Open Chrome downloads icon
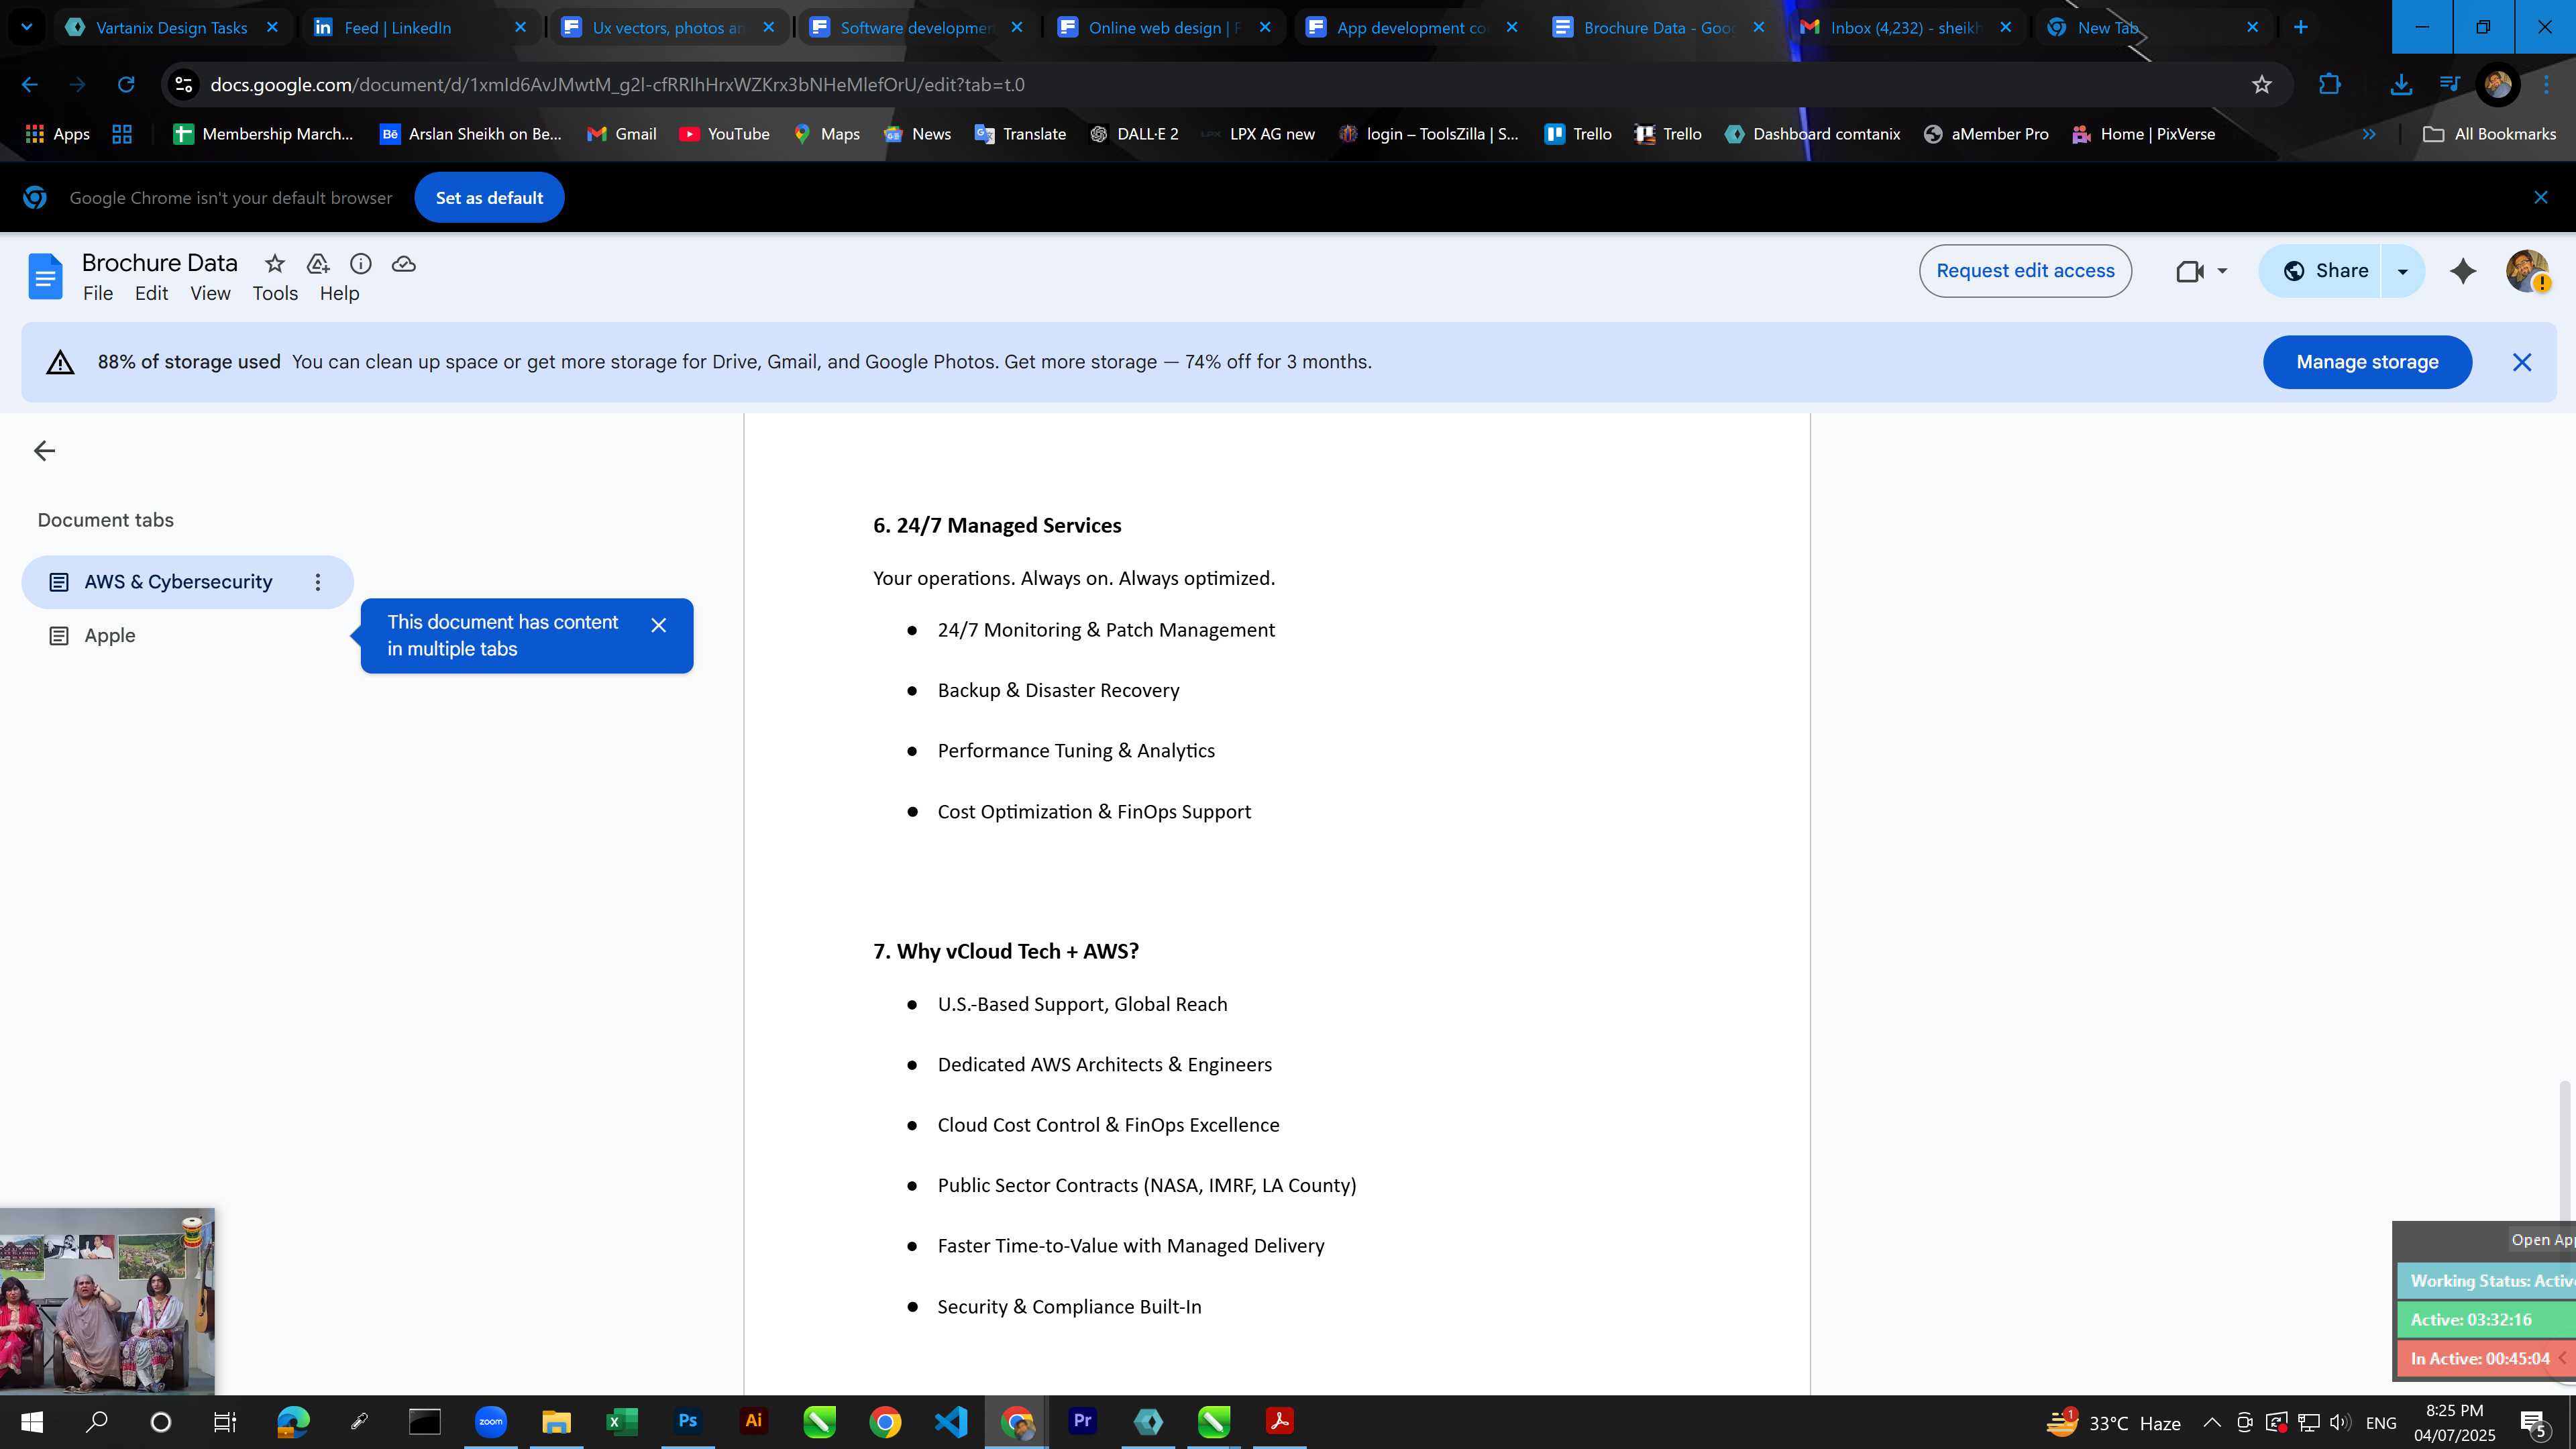Viewport: 2576px width, 1449px height. 2401,85
